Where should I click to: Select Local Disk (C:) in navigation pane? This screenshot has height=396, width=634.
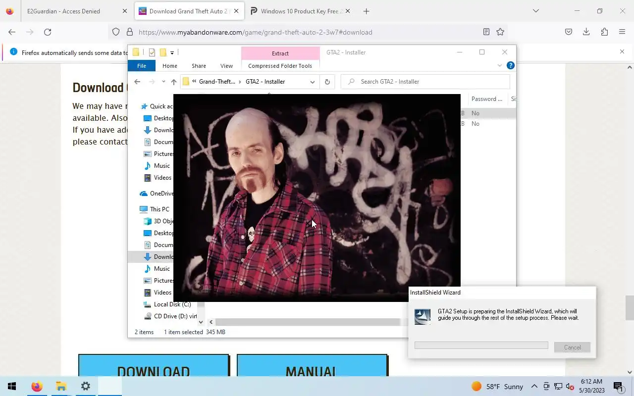tap(167, 304)
